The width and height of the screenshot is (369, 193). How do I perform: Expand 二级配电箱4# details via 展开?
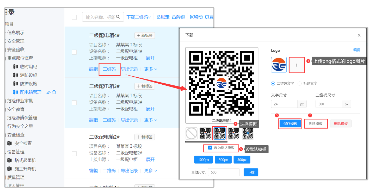(x=150, y=58)
